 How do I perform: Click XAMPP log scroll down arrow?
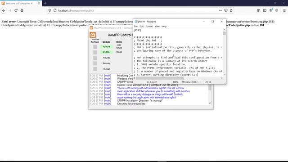coord(210,103)
